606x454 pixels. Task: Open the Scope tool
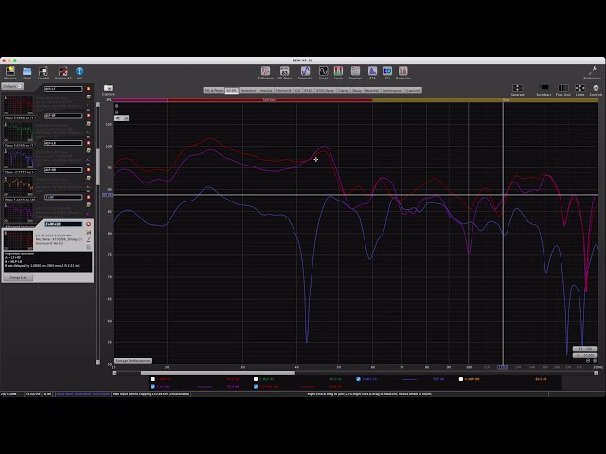[323, 71]
